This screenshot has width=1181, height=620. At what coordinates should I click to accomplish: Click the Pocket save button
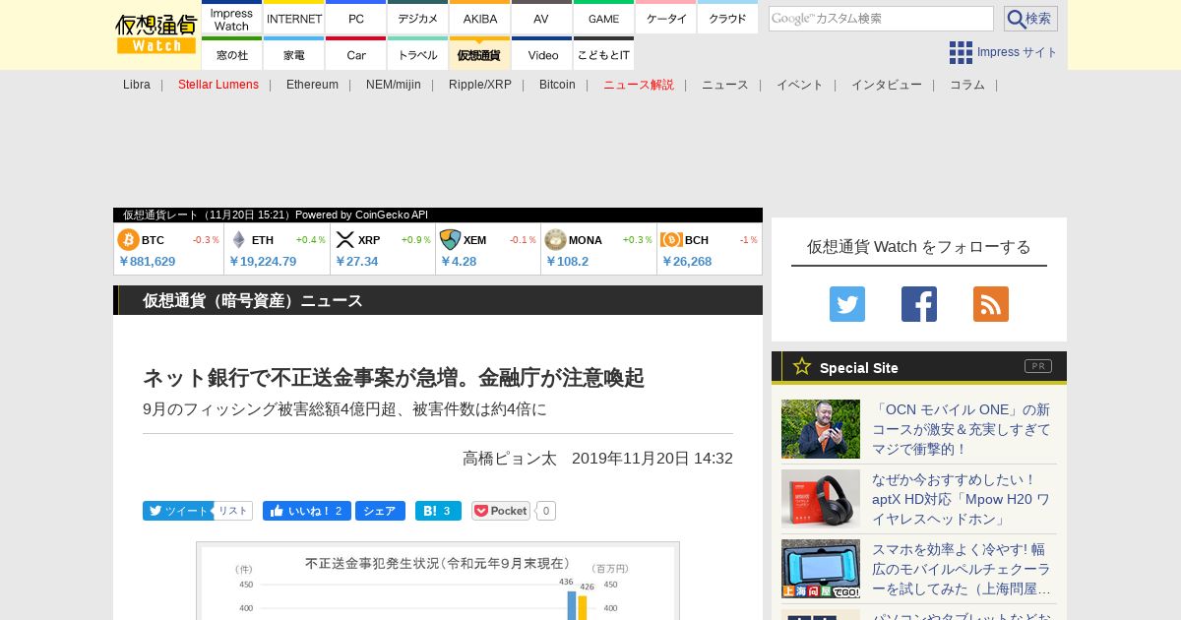(501, 511)
